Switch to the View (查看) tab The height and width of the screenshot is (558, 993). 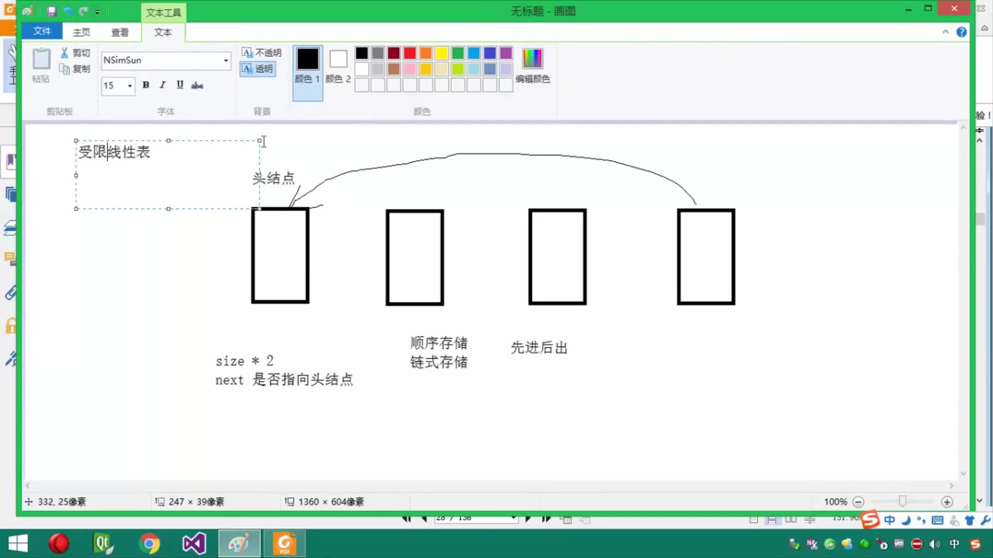coord(120,32)
